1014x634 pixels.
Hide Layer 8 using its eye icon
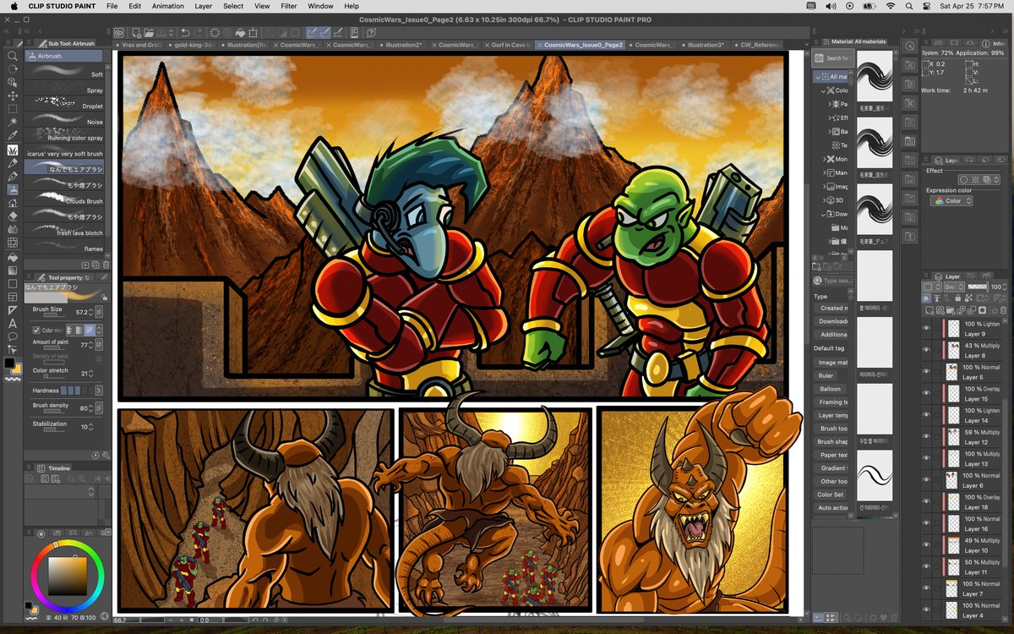coord(927,351)
